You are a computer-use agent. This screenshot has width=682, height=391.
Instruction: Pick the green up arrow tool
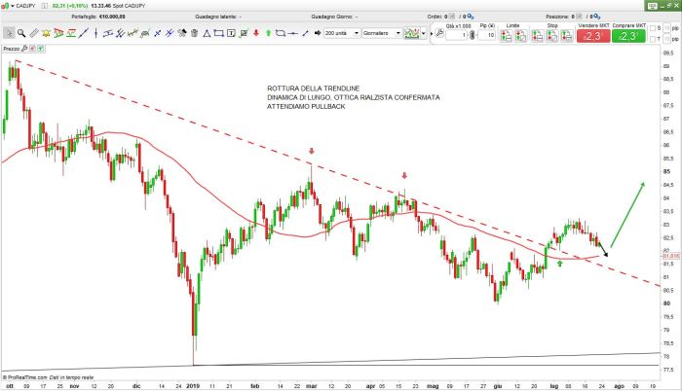pos(268,33)
